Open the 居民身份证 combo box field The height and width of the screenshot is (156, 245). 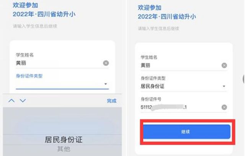(x=184, y=86)
